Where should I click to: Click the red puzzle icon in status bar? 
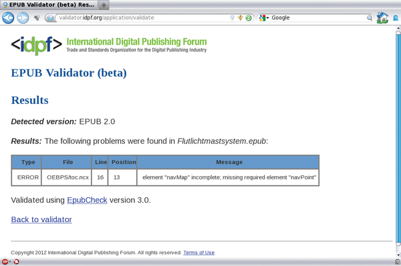coord(16,261)
